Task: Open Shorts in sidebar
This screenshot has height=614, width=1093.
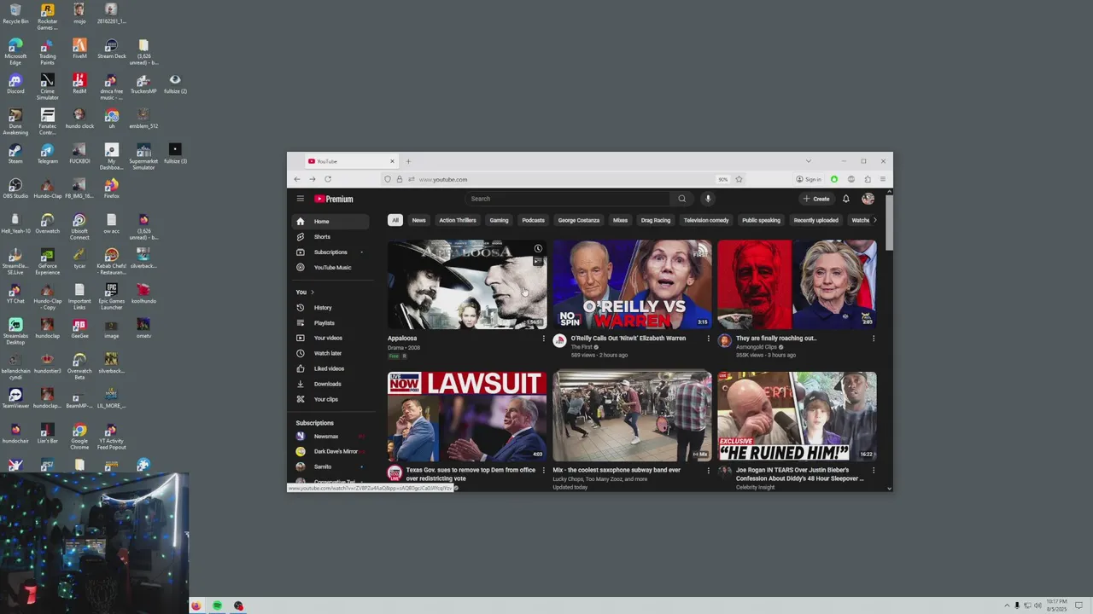Action: click(x=332, y=237)
